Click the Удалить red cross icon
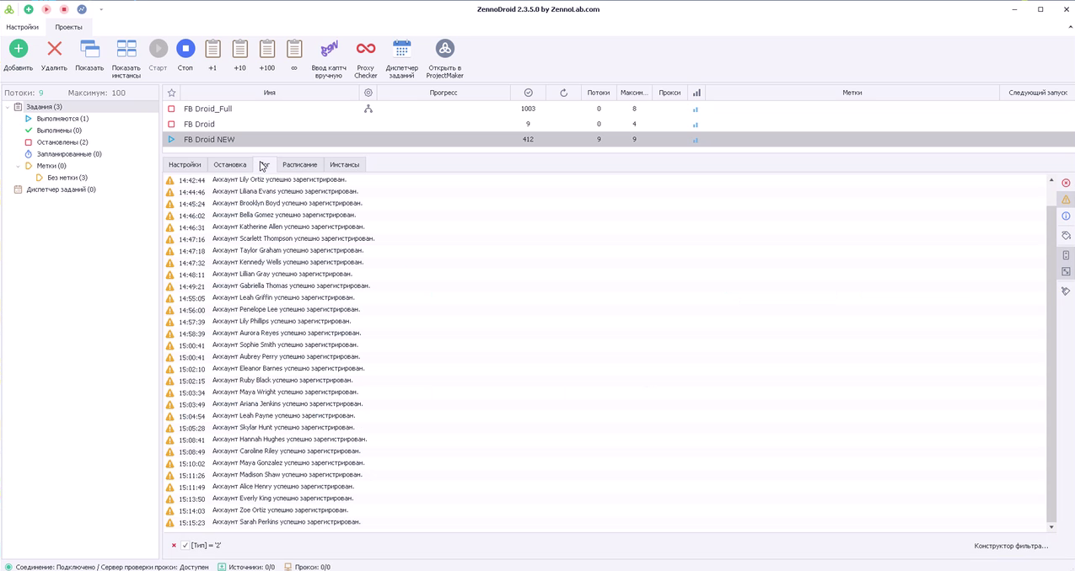 point(54,50)
